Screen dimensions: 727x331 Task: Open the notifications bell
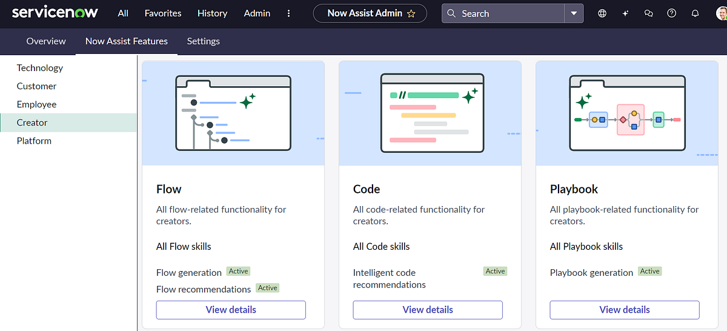[695, 13]
